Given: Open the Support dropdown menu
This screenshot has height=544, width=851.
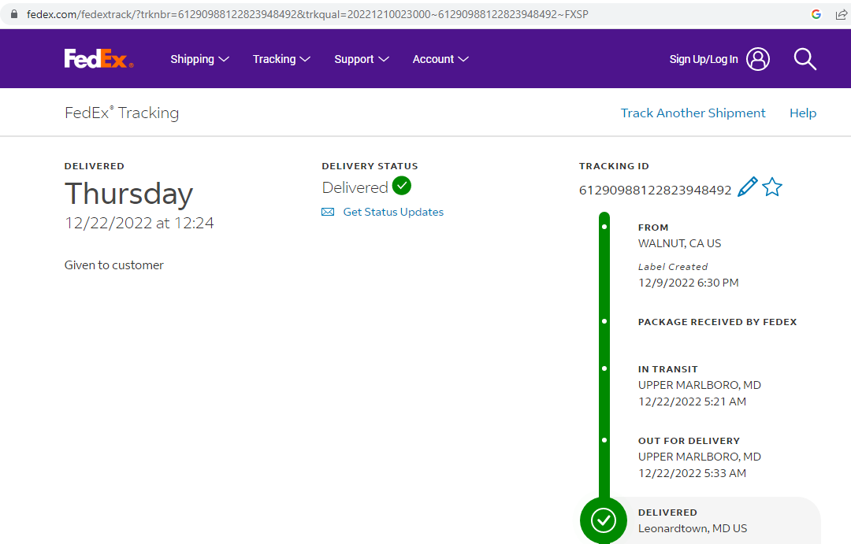Looking at the screenshot, I should pyautogui.click(x=362, y=59).
